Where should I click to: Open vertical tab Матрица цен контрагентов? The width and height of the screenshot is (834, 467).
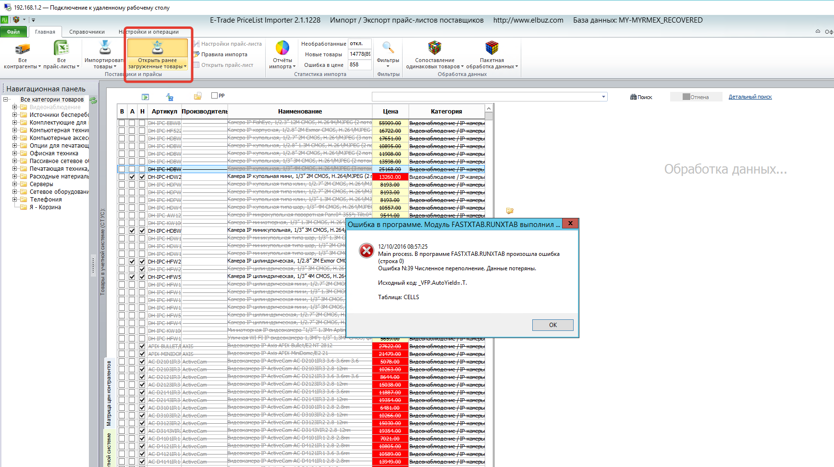[x=109, y=393]
